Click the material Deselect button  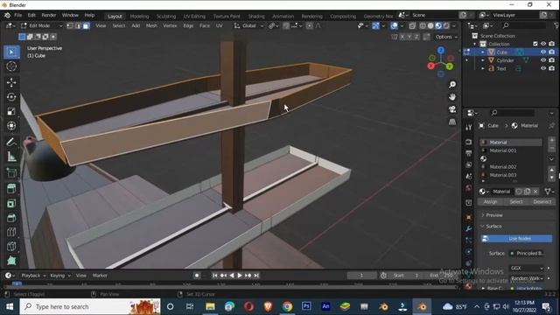542,202
